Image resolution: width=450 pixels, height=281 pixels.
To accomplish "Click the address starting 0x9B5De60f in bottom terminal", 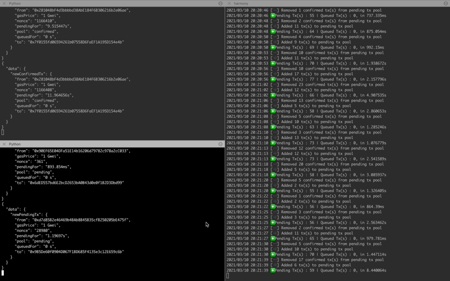I will (75, 251).
